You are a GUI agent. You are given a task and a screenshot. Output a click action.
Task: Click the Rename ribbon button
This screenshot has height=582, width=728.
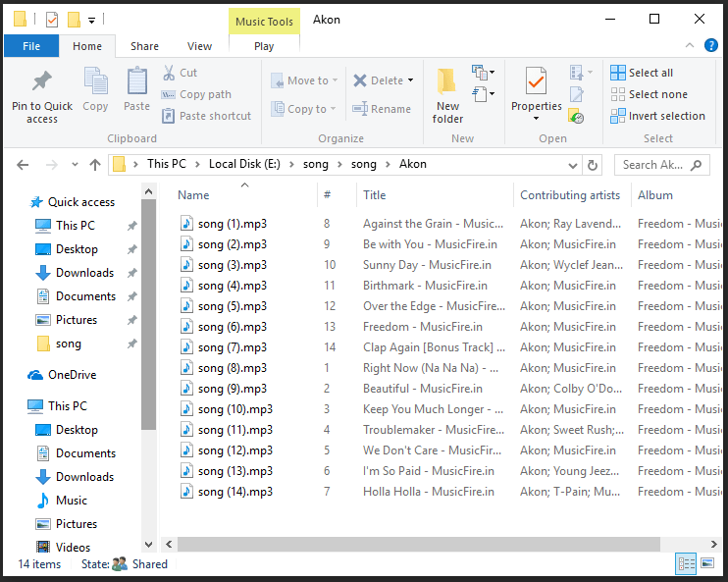(x=382, y=109)
